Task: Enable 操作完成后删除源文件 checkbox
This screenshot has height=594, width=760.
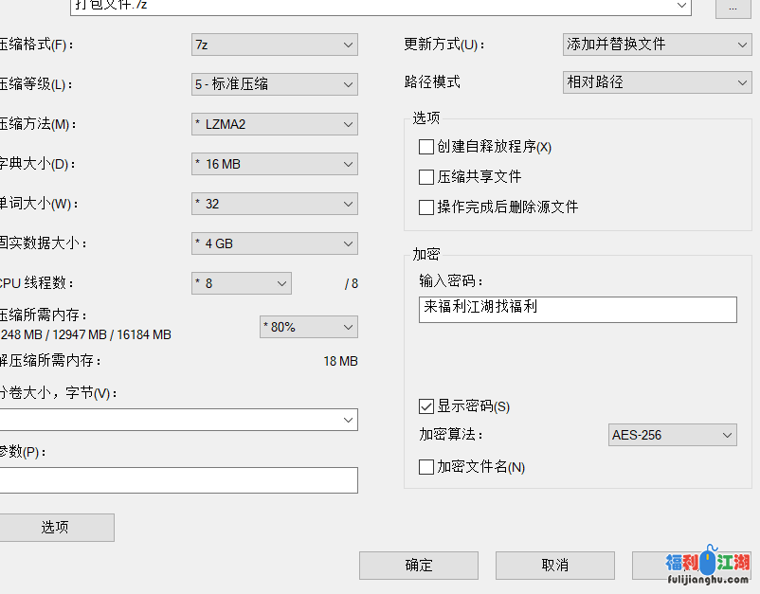Action: click(x=426, y=207)
